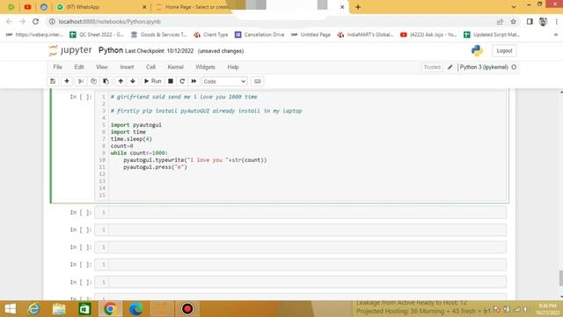This screenshot has width=563, height=317.
Task: Open the cell type Code dropdown
Action: click(x=224, y=82)
